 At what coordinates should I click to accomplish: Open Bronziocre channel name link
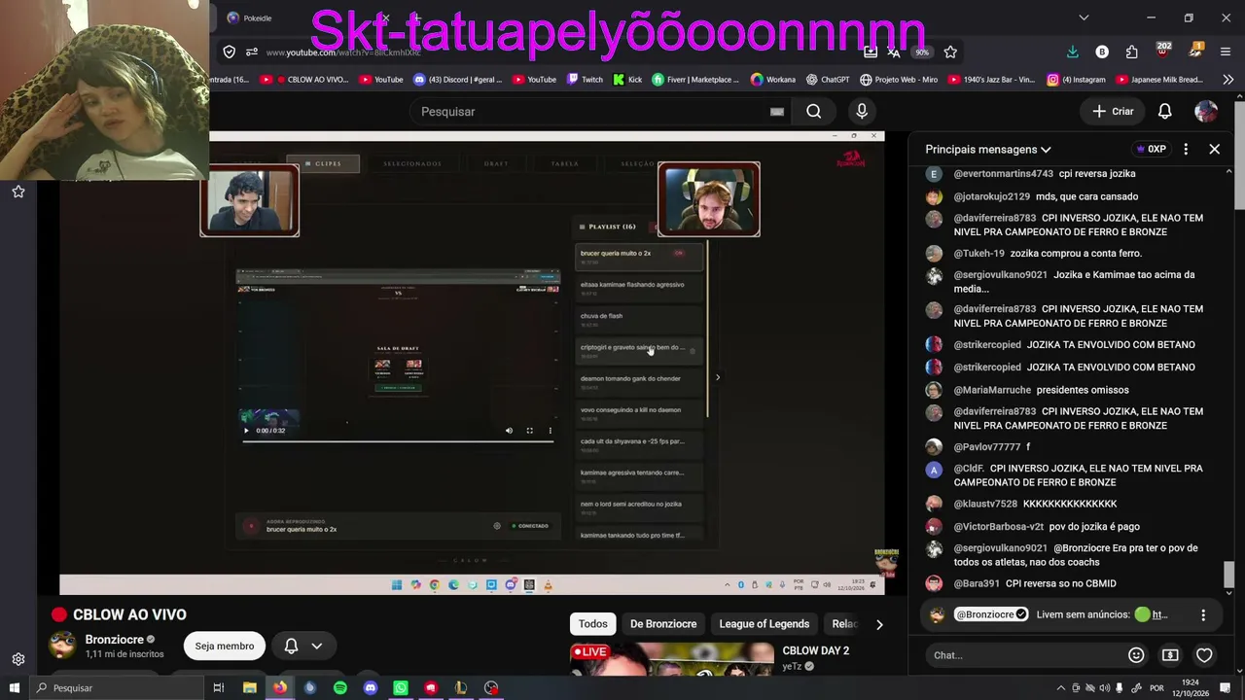coord(114,640)
